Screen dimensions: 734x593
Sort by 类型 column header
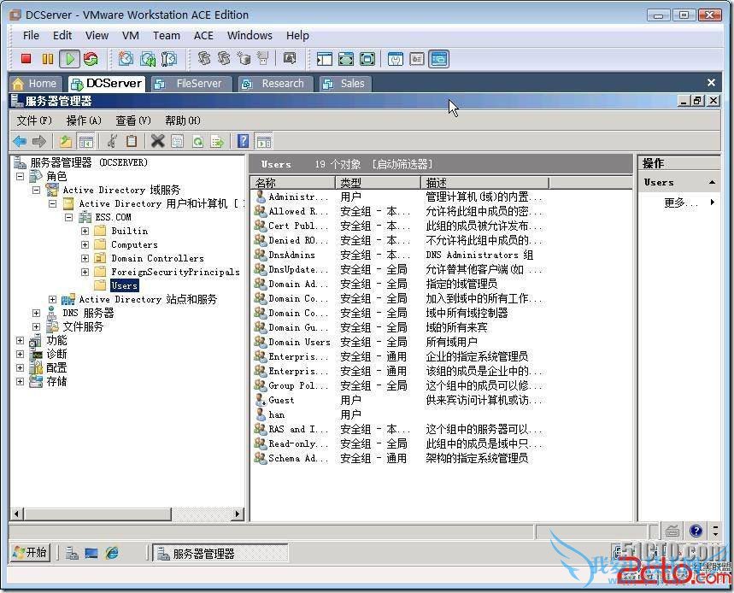[379, 183]
